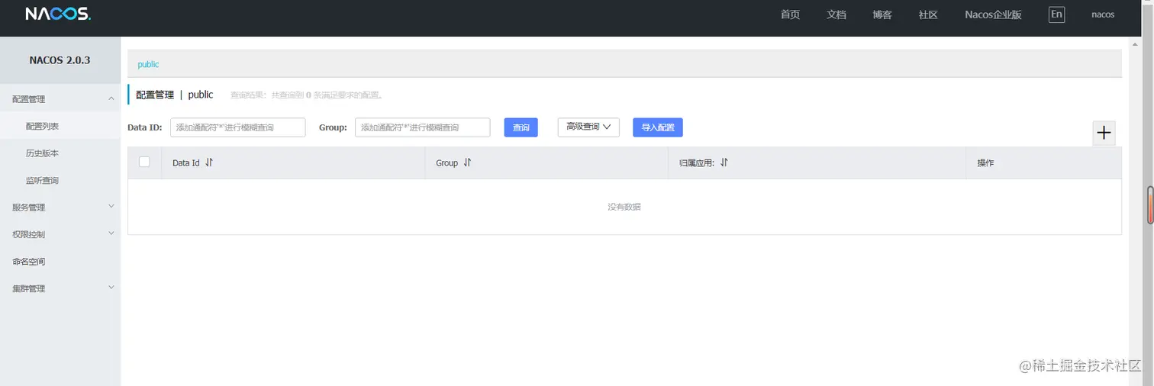Open the 高级查询 dropdown
The height and width of the screenshot is (386, 1154).
588,127
